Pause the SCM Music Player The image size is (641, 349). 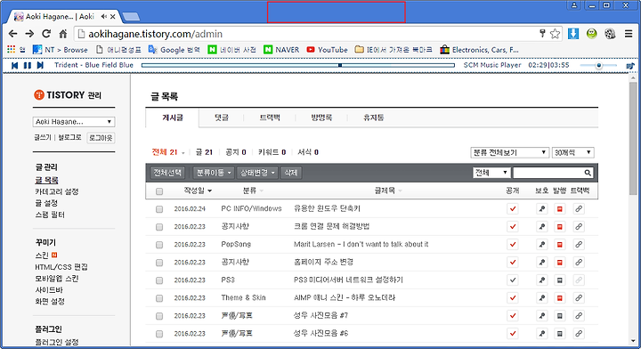28,65
